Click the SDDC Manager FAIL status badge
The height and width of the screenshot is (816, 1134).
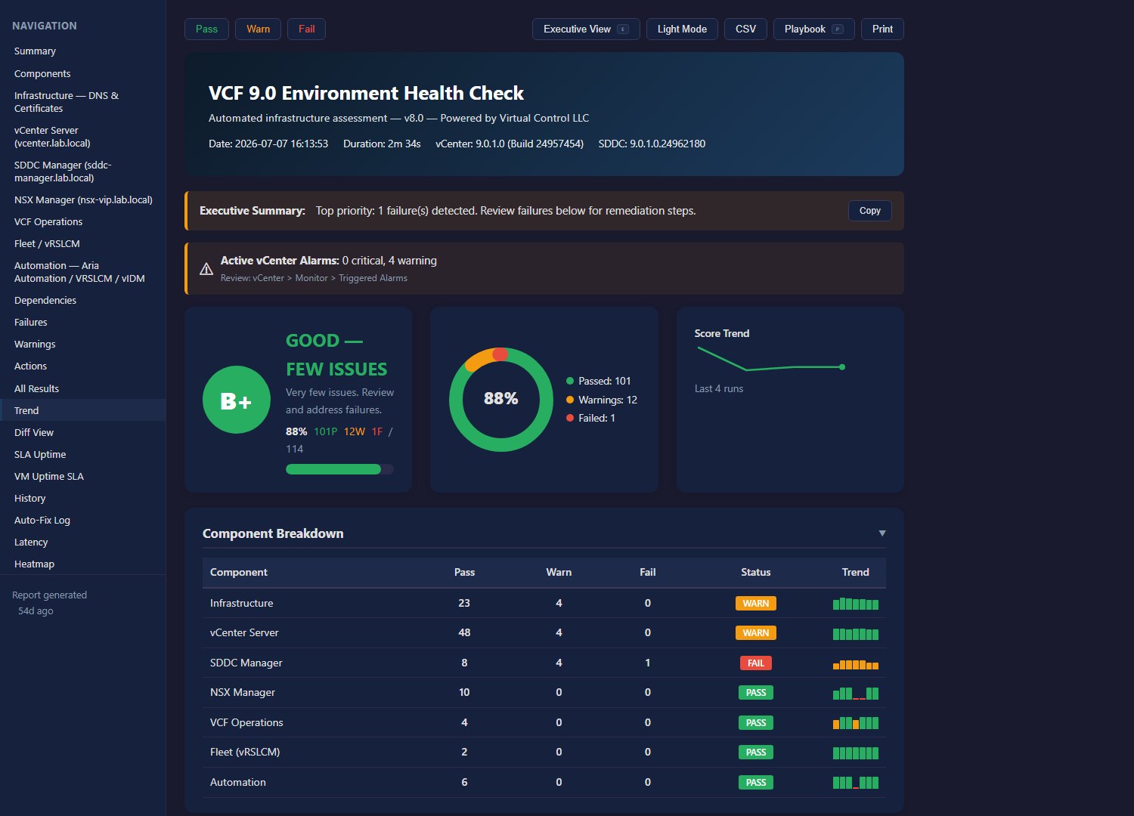[x=756, y=663]
